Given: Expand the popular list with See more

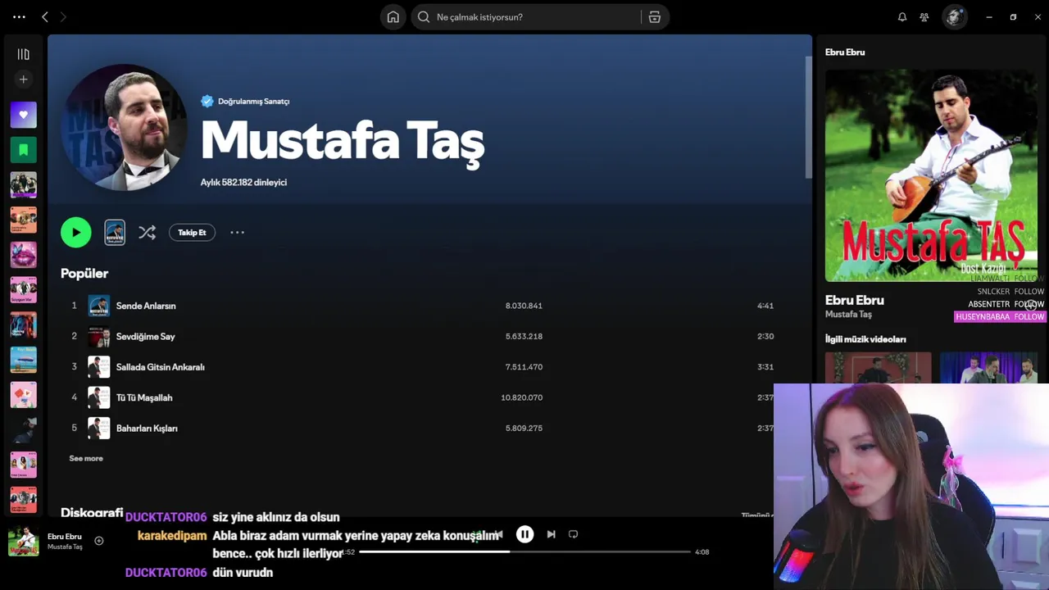Looking at the screenshot, I should point(86,458).
